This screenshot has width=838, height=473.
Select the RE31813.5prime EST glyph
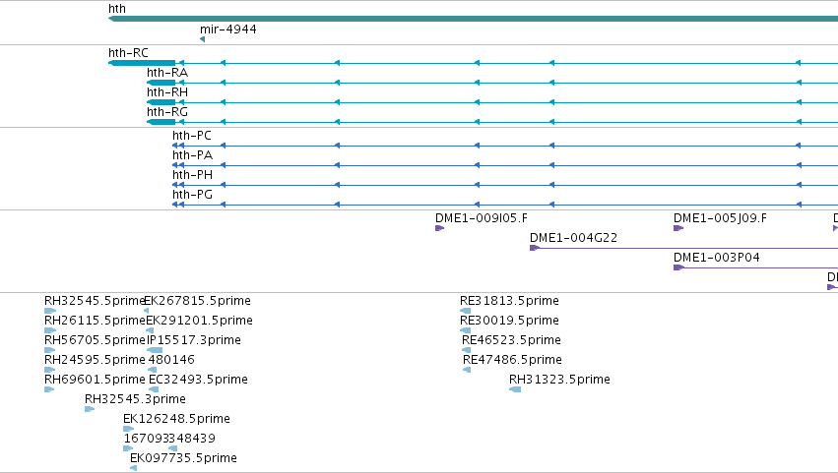click(x=465, y=311)
